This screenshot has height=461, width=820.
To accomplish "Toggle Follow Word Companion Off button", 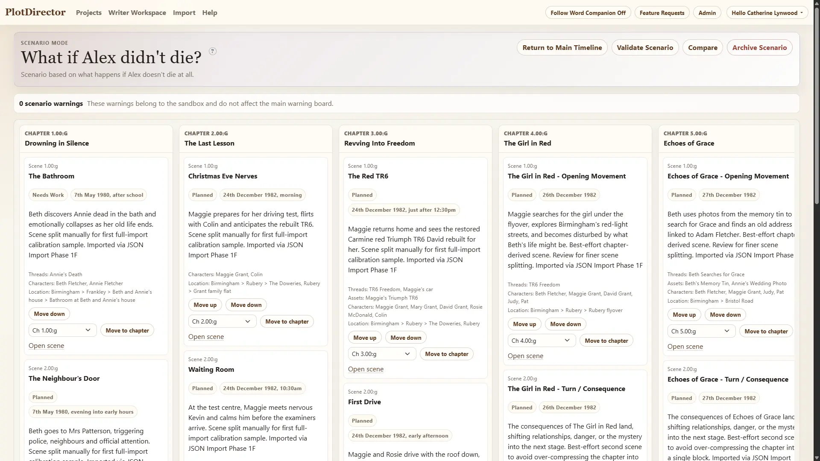I will (588, 13).
